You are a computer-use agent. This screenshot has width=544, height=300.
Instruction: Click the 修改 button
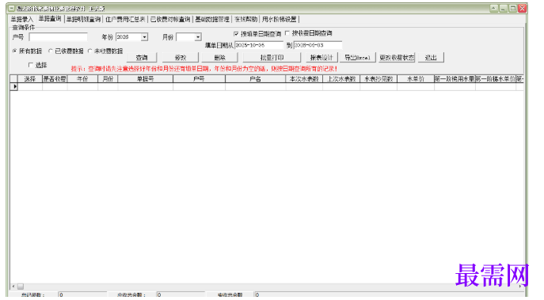(x=181, y=58)
